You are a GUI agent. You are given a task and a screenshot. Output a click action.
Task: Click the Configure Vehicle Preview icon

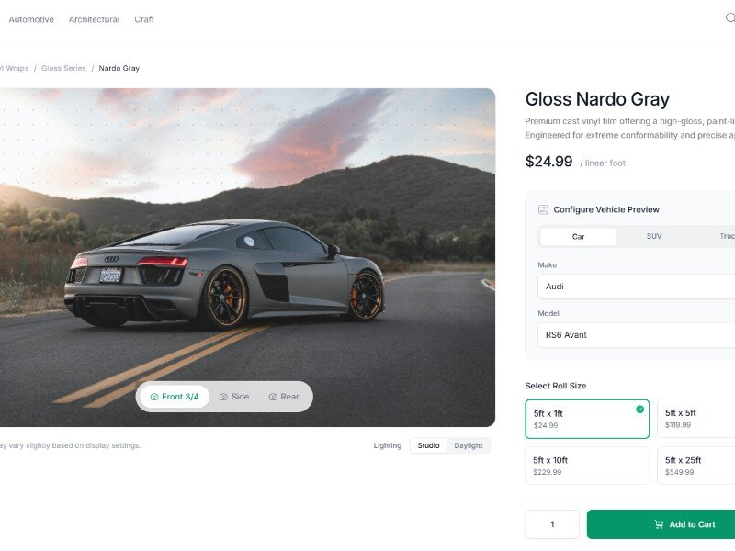click(543, 209)
